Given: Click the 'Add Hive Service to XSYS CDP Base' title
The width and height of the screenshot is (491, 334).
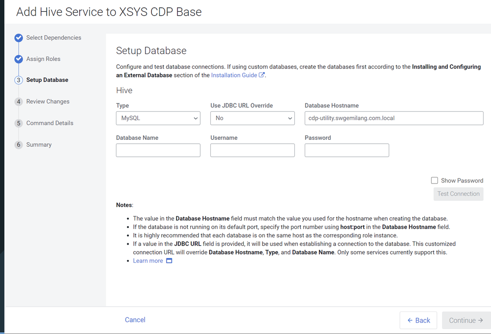Looking at the screenshot, I should point(109,12).
